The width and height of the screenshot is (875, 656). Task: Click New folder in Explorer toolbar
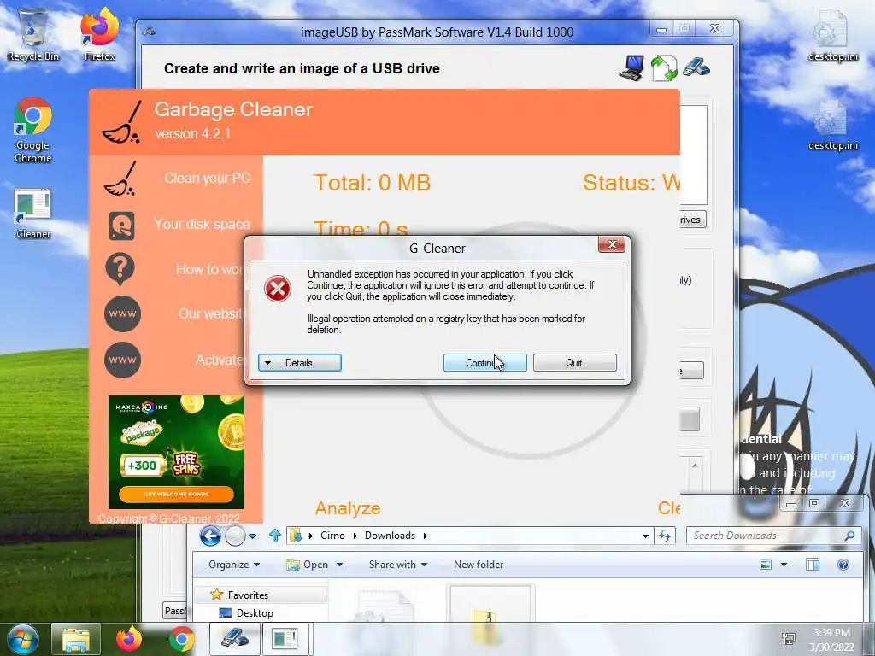pos(479,565)
